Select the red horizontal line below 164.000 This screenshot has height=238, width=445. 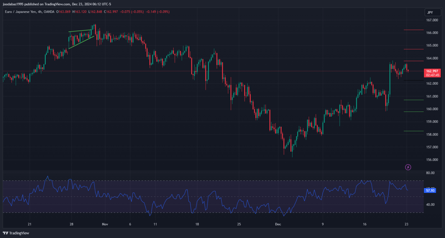tap(414, 61)
